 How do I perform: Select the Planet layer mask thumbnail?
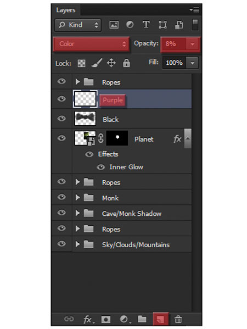[117, 138]
